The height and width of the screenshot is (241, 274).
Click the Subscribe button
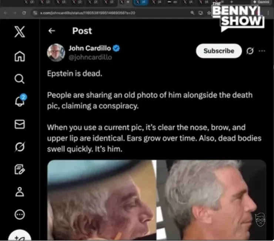coord(219,51)
